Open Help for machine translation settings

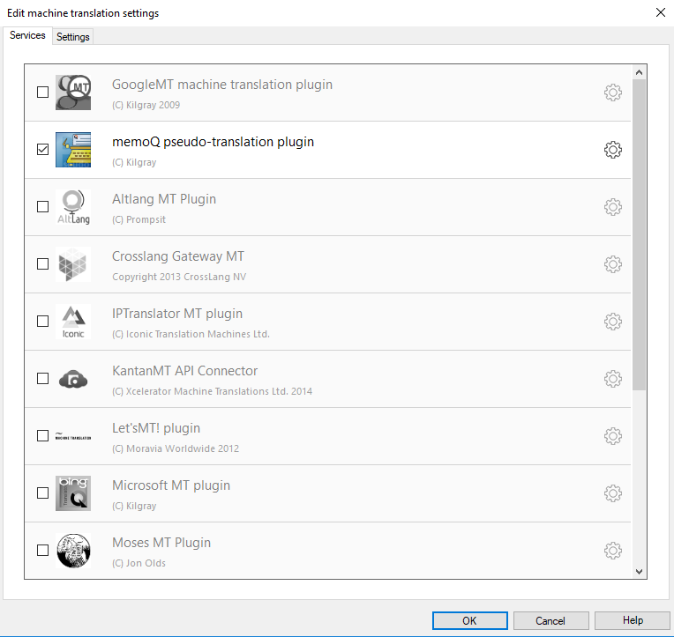[633, 620]
